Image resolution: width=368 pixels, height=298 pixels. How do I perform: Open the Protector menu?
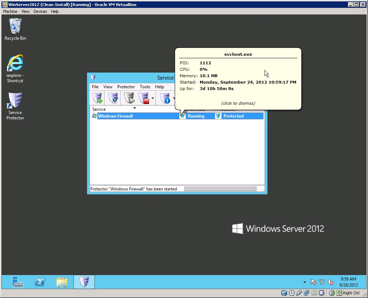tap(126, 87)
